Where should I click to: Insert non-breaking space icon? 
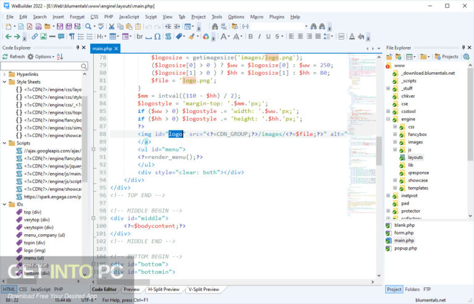coord(148,37)
